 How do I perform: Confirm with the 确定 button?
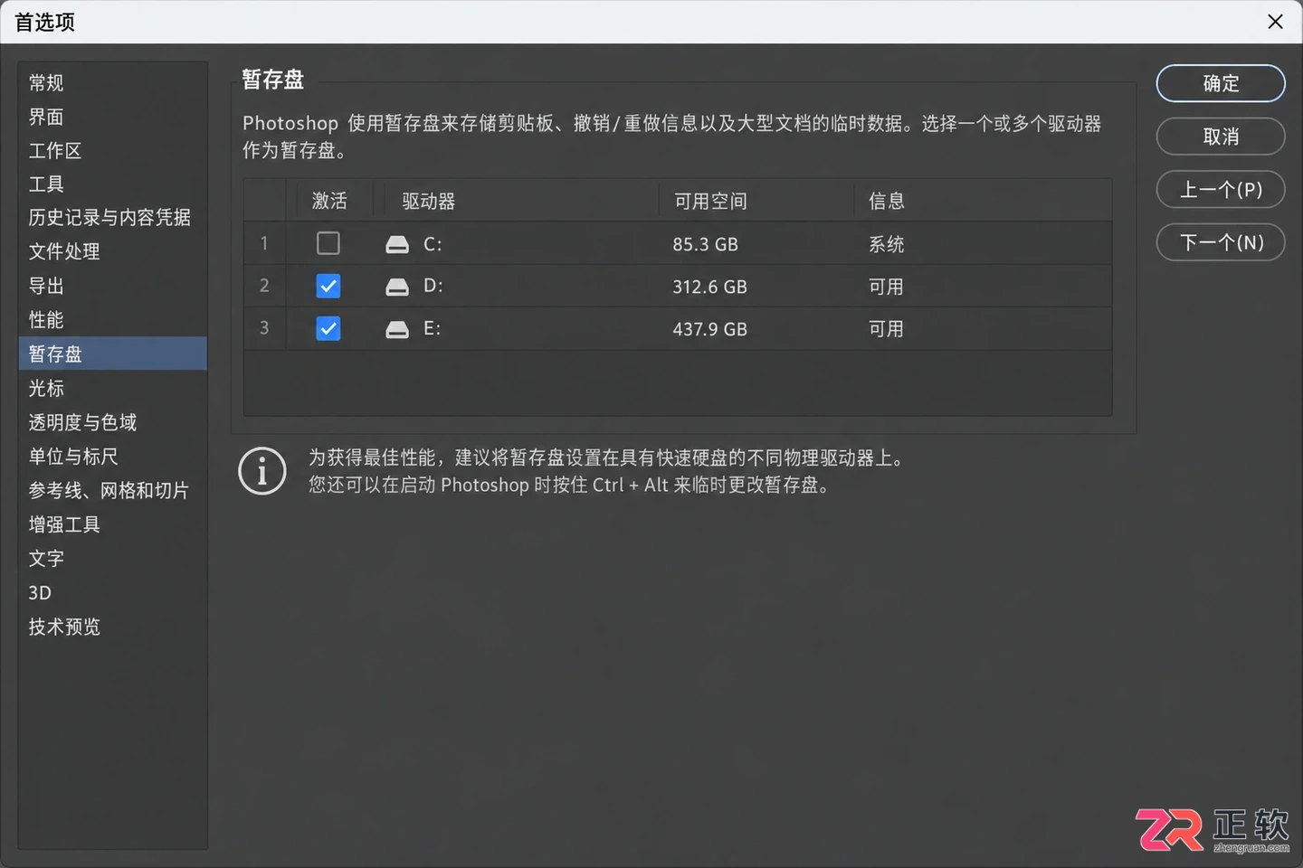(x=1221, y=83)
